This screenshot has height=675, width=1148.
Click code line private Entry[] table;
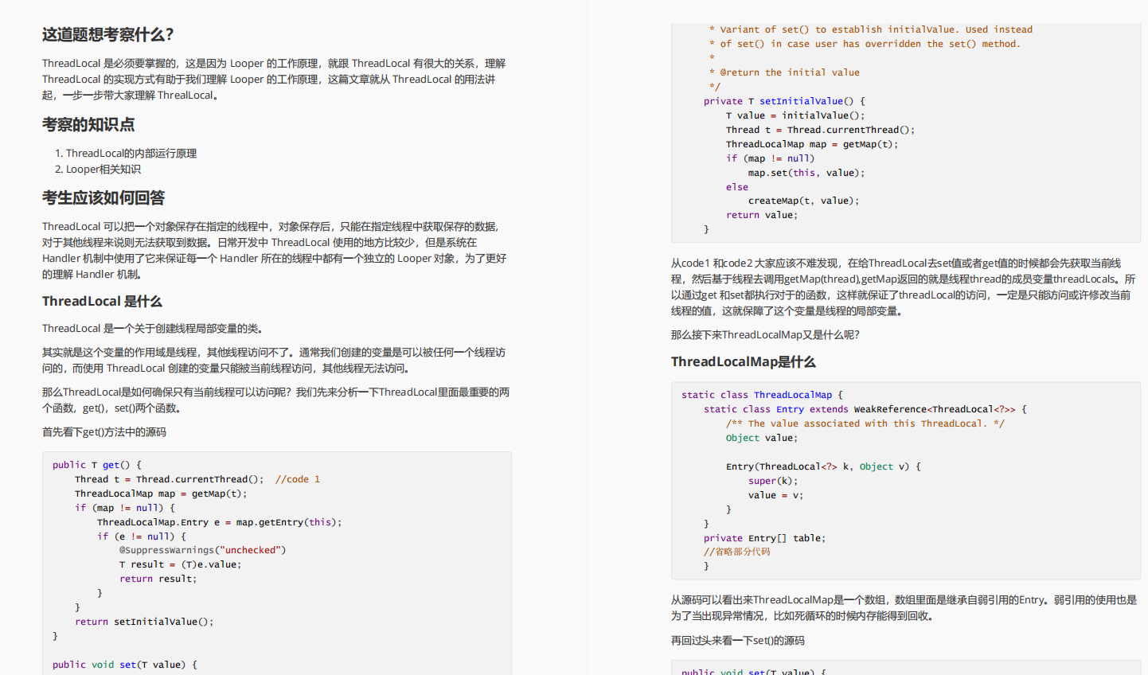(x=765, y=538)
